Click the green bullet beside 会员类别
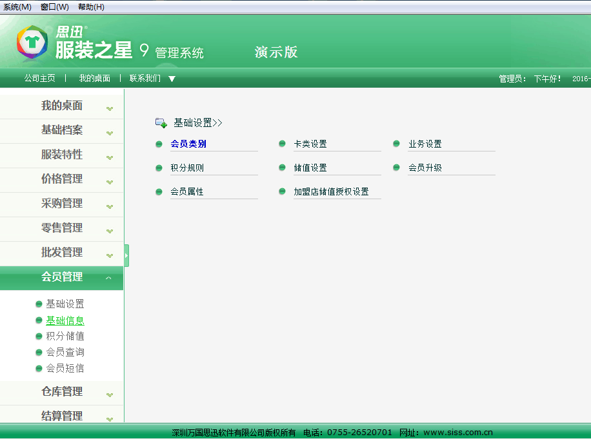591x439 pixels. [159, 144]
